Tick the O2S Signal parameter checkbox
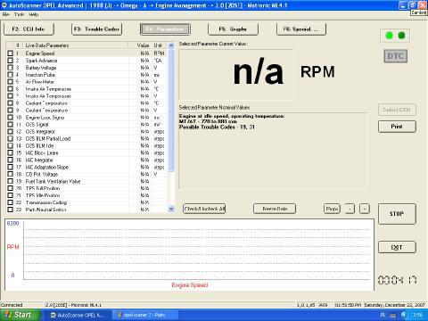 click(10, 124)
